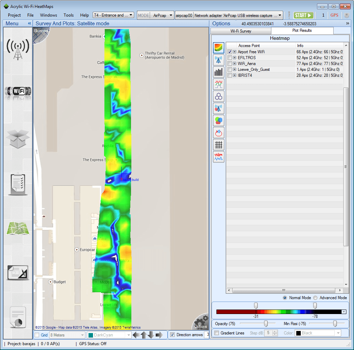Image resolution: width=354 pixels, height=350 pixels.
Task: Enable the WiFi_Aena access point heatmap
Action: (230, 63)
